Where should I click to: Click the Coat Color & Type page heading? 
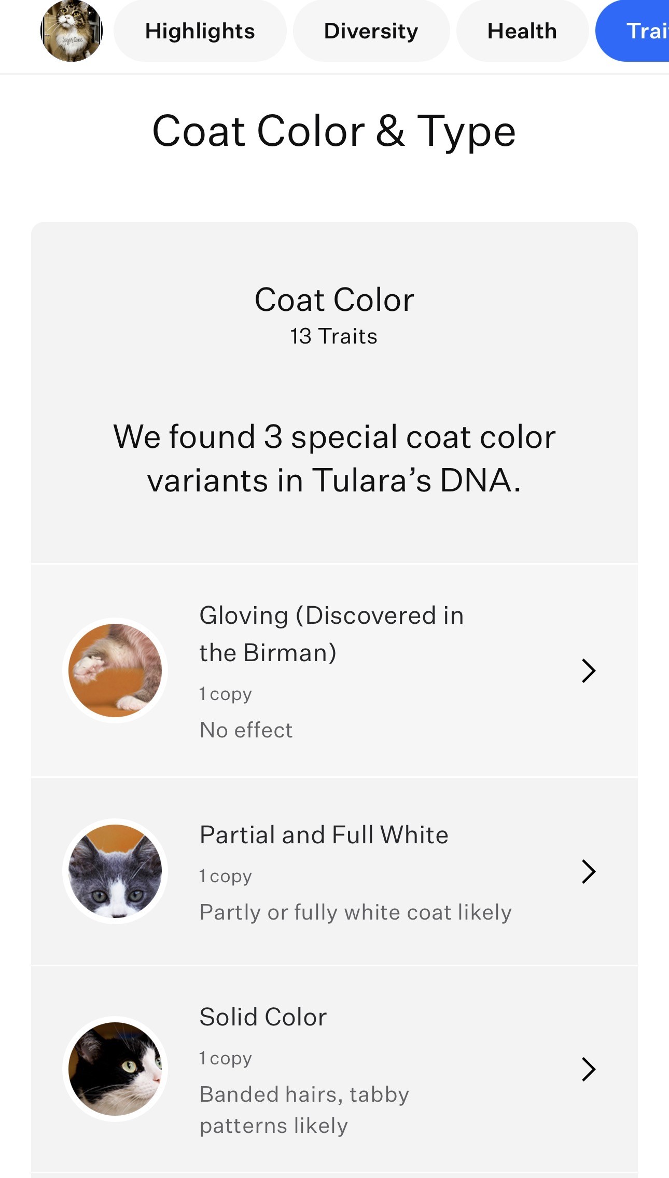click(x=335, y=131)
